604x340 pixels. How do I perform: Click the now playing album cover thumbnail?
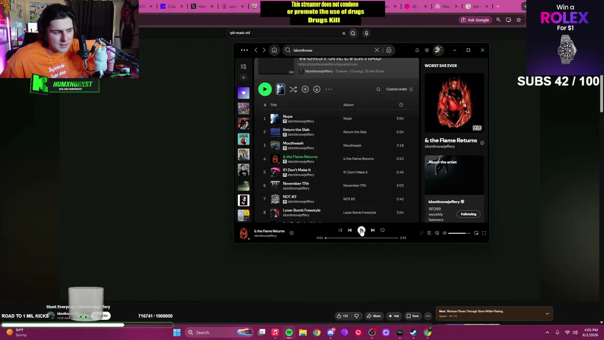pyautogui.click(x=243, y=234)
